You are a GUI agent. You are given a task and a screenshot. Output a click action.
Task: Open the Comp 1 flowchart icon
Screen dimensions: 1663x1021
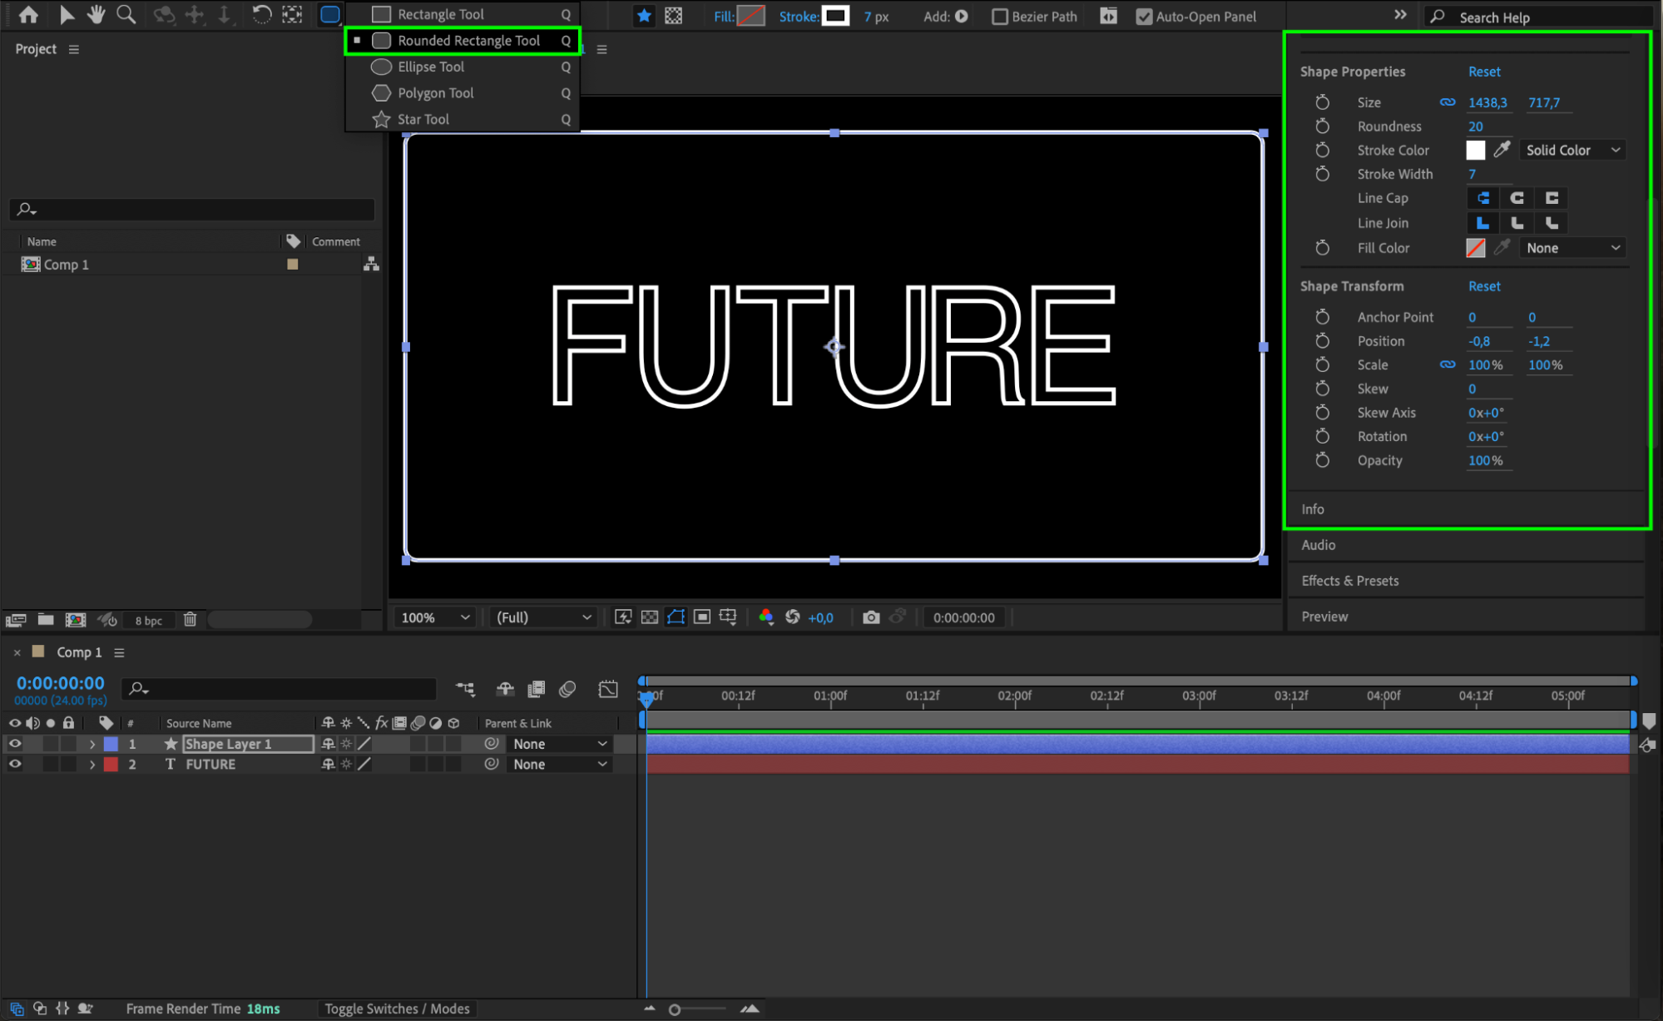[x=371, y=264]
